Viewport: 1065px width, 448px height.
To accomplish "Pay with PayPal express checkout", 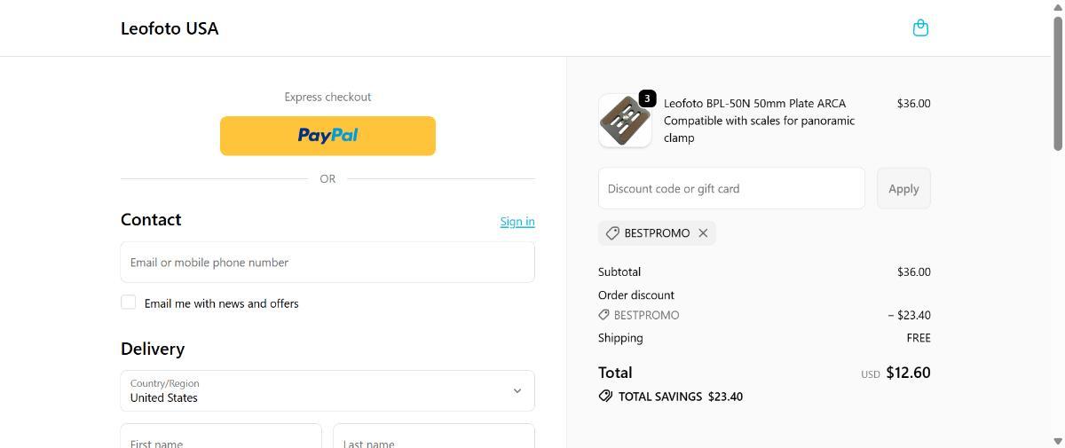I will tap(327, 136).
